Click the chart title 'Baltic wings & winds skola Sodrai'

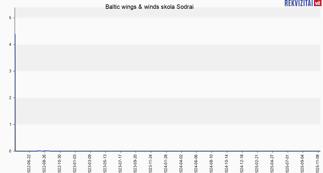pyautogui.click(x=149, y=7)
